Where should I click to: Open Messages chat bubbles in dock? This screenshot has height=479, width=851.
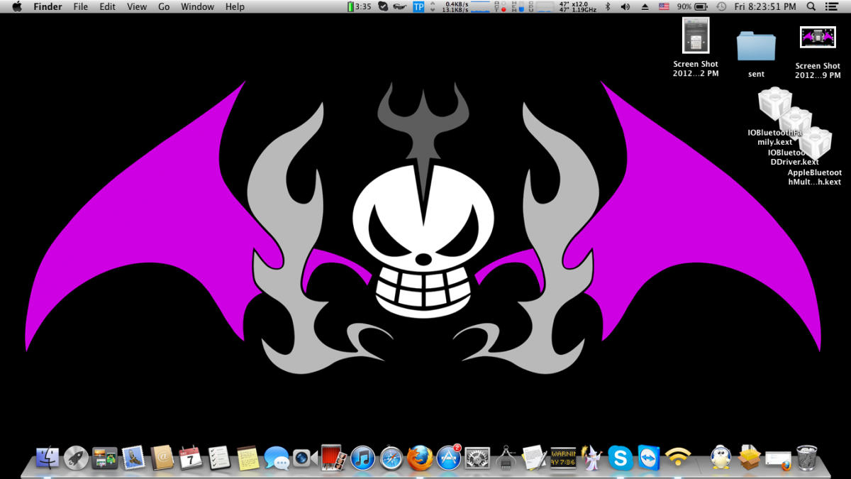277,458
